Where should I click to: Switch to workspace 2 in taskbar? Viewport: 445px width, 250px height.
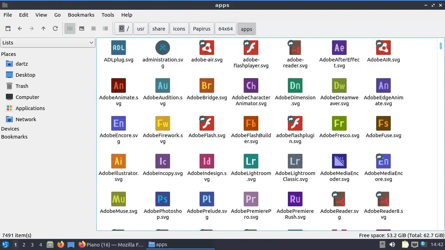point(24,245)
